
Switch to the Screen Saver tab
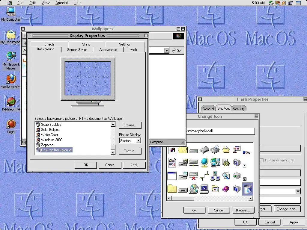(x=77, y=50)
